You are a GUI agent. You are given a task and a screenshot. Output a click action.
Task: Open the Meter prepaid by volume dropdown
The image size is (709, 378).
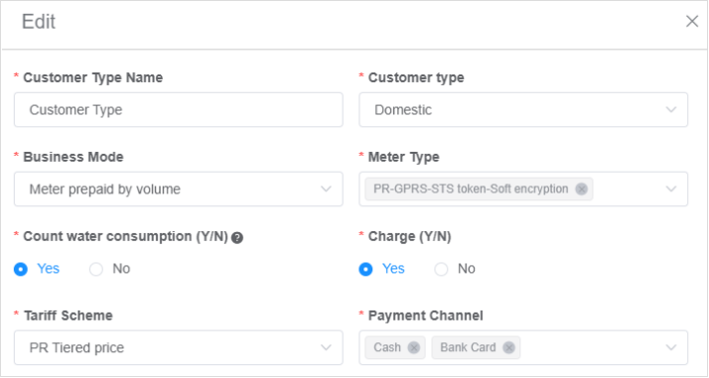[179, 189]
